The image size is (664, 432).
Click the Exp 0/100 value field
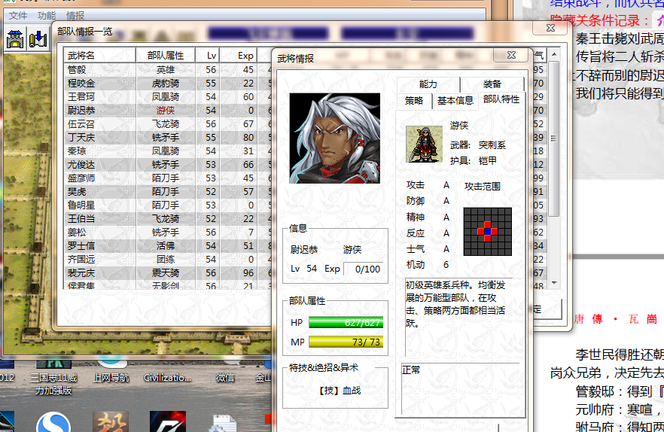pyautogui.click(x=364, y=269)
